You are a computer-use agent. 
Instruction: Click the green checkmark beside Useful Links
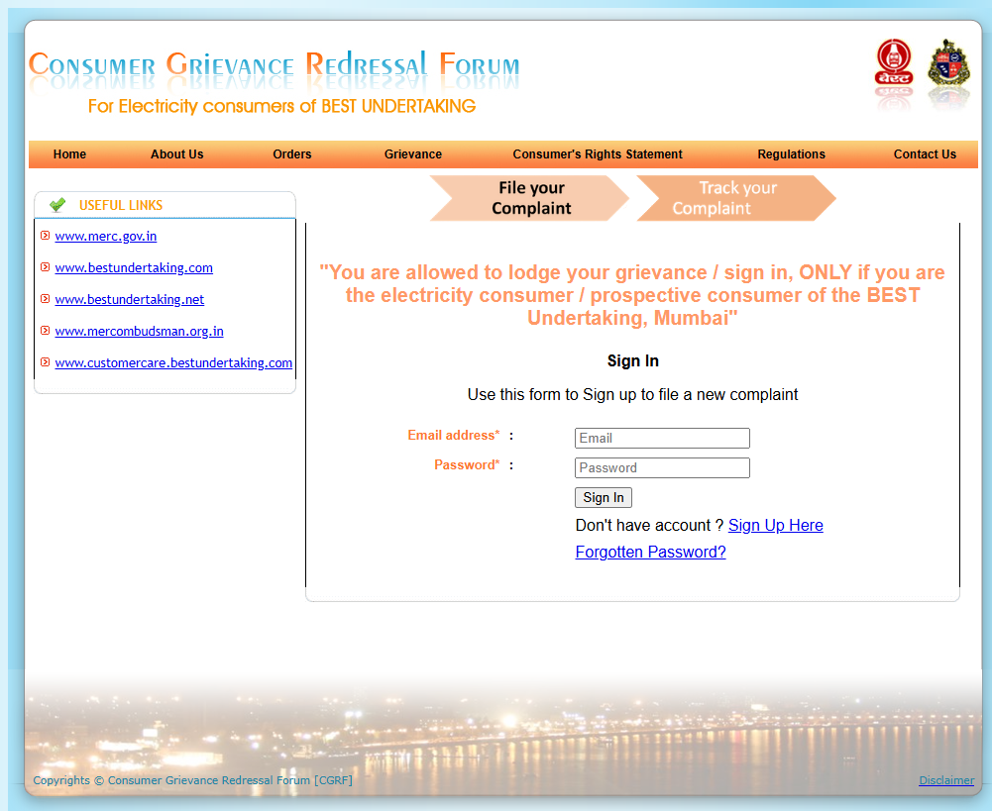click(57, 205)
